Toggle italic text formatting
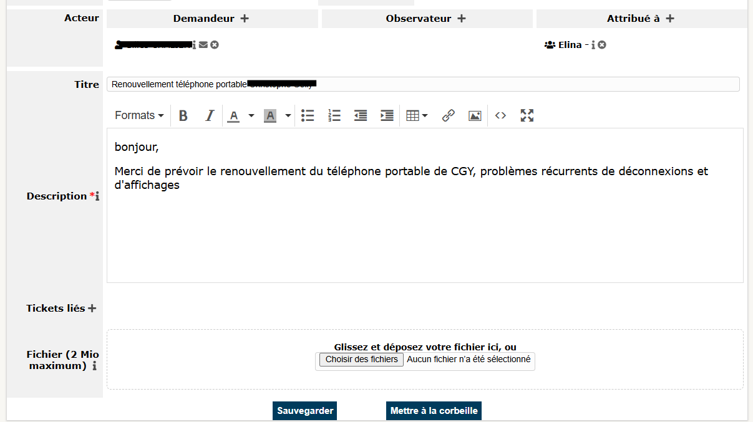 tap(210, 115)
